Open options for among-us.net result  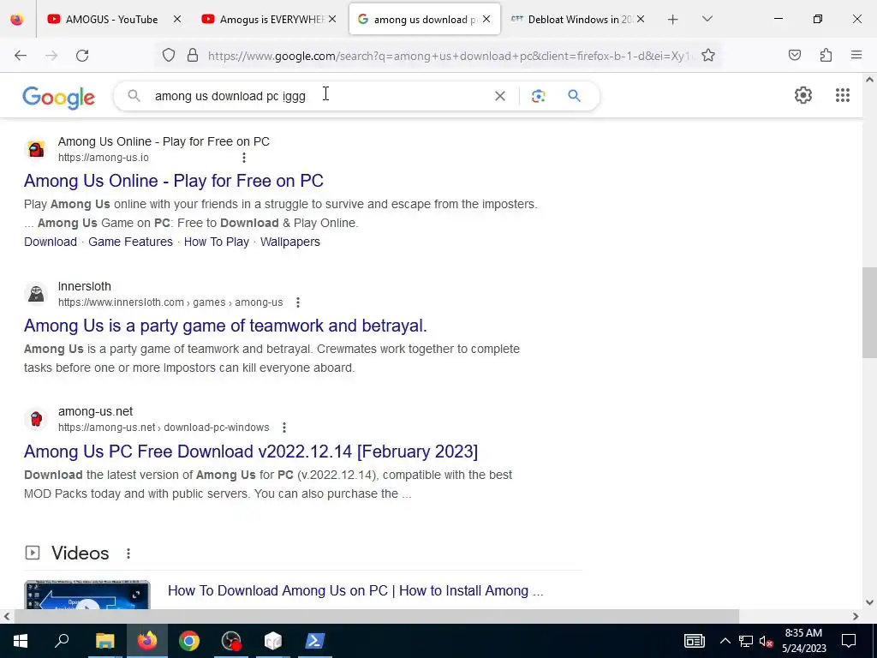pyautogui.click(x=284, y=428)
